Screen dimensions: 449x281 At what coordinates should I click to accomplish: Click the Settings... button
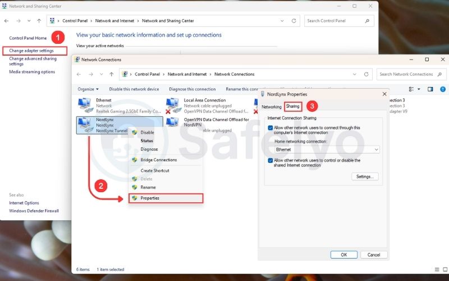click(x=365, y=176)
